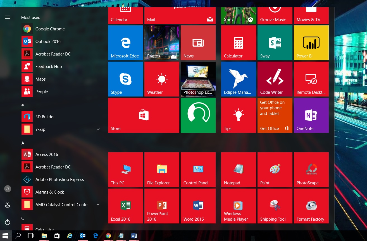Open the Calculator tile
Screen dimensions: 367x241
pos(239,43)
